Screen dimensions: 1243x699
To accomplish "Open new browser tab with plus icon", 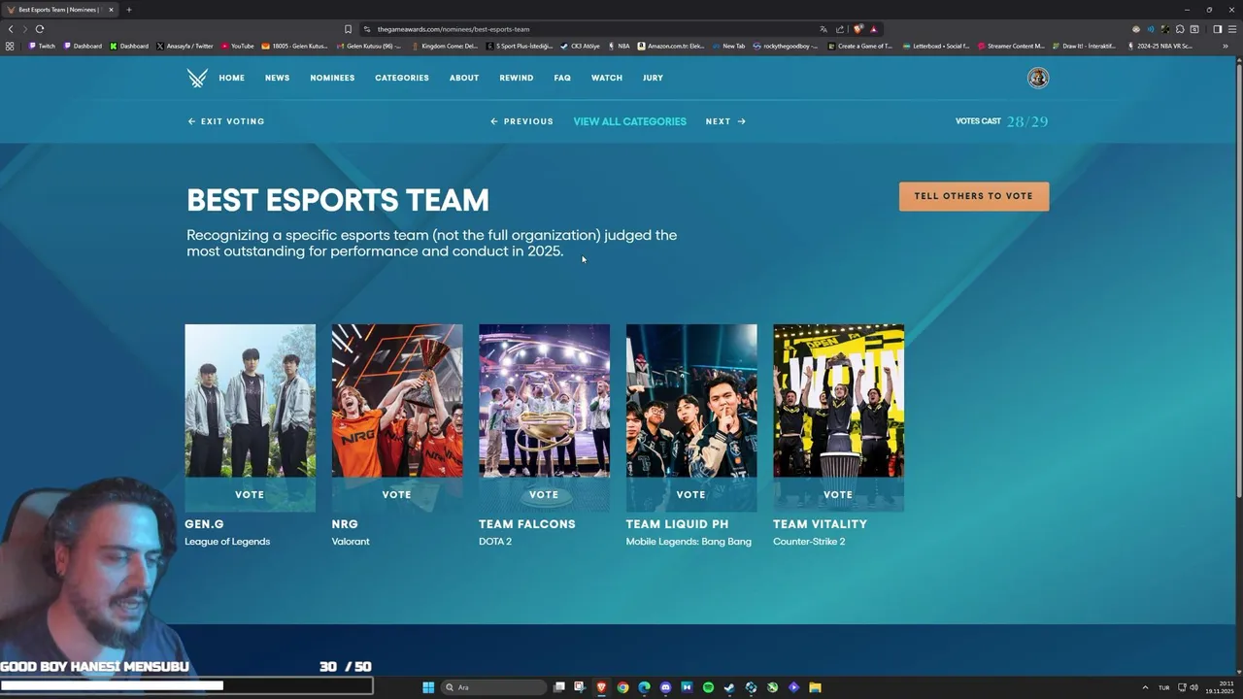I will (x=128, y=10).
